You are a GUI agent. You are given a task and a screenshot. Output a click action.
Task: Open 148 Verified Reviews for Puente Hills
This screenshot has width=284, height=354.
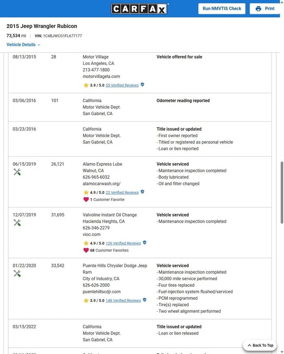123,300
